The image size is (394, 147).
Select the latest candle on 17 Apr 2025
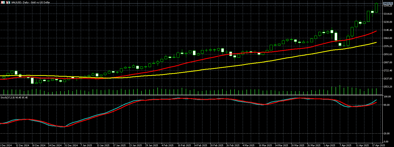[x=377, y=8]
